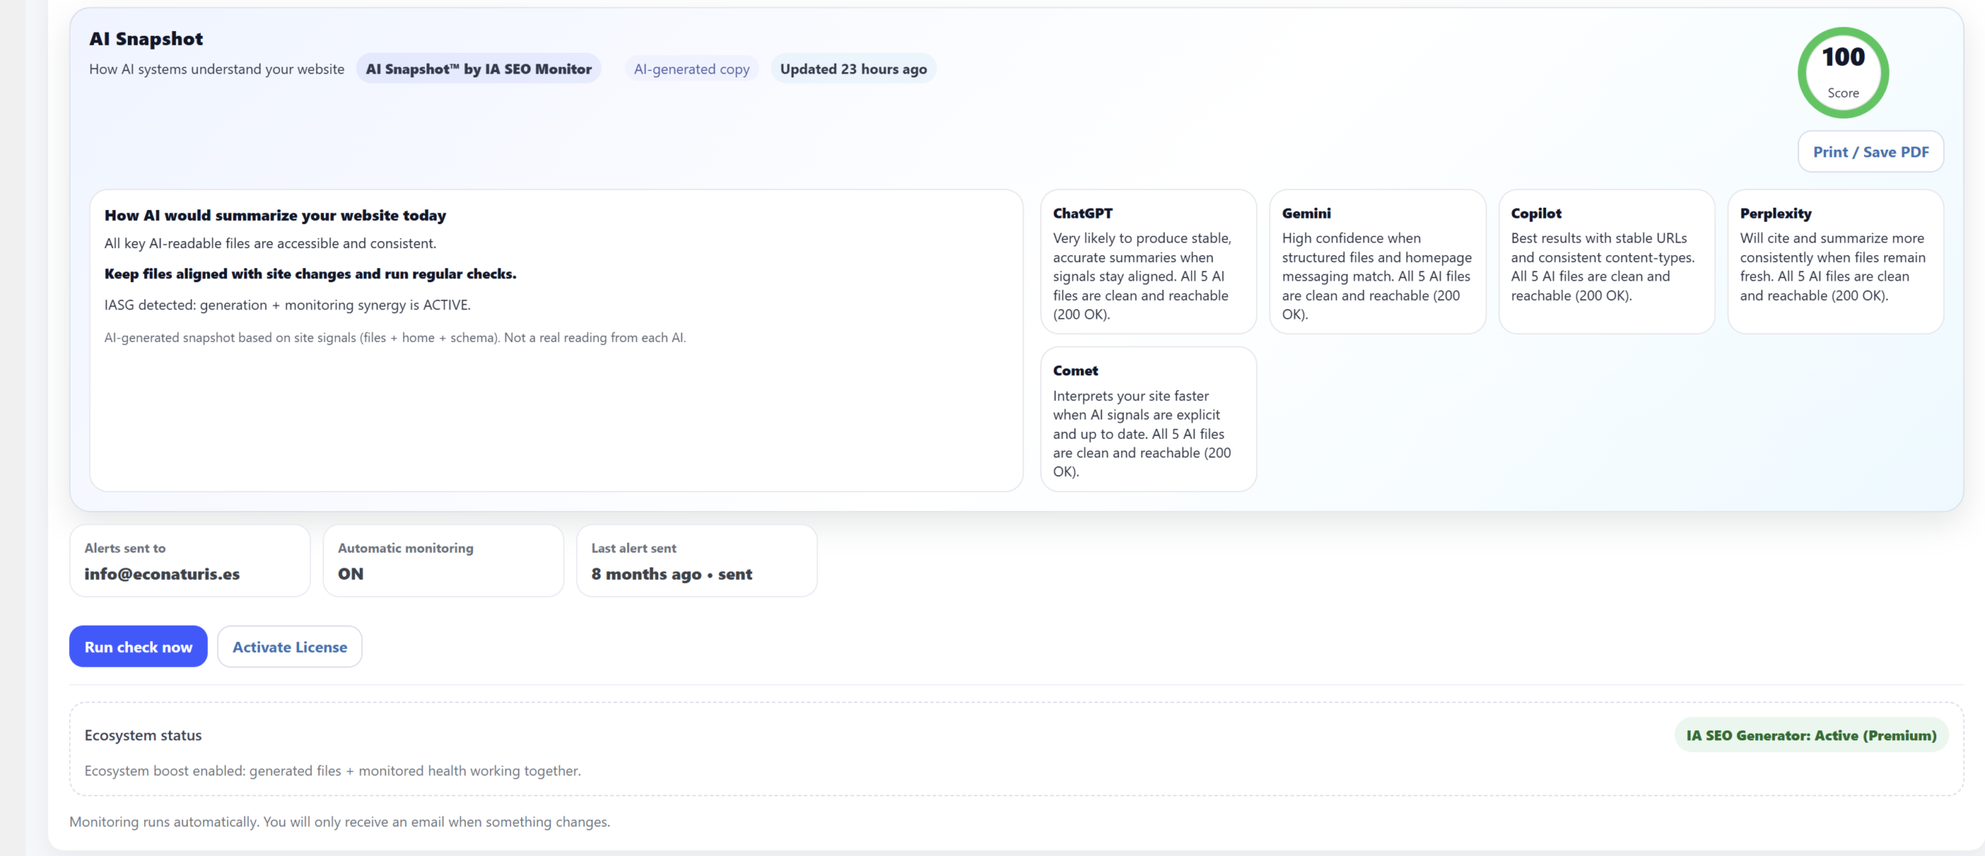Open the Activate License button

pyautogui.click(x=289, y=647)
